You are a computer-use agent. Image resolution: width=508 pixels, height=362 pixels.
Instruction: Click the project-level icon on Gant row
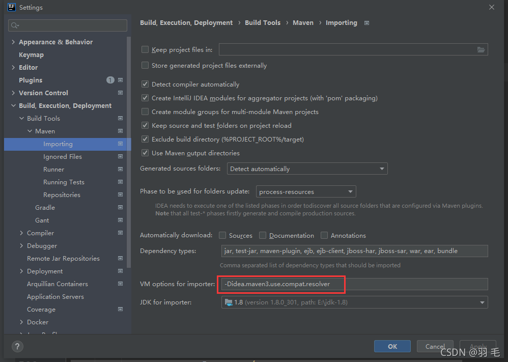point(121,220)
